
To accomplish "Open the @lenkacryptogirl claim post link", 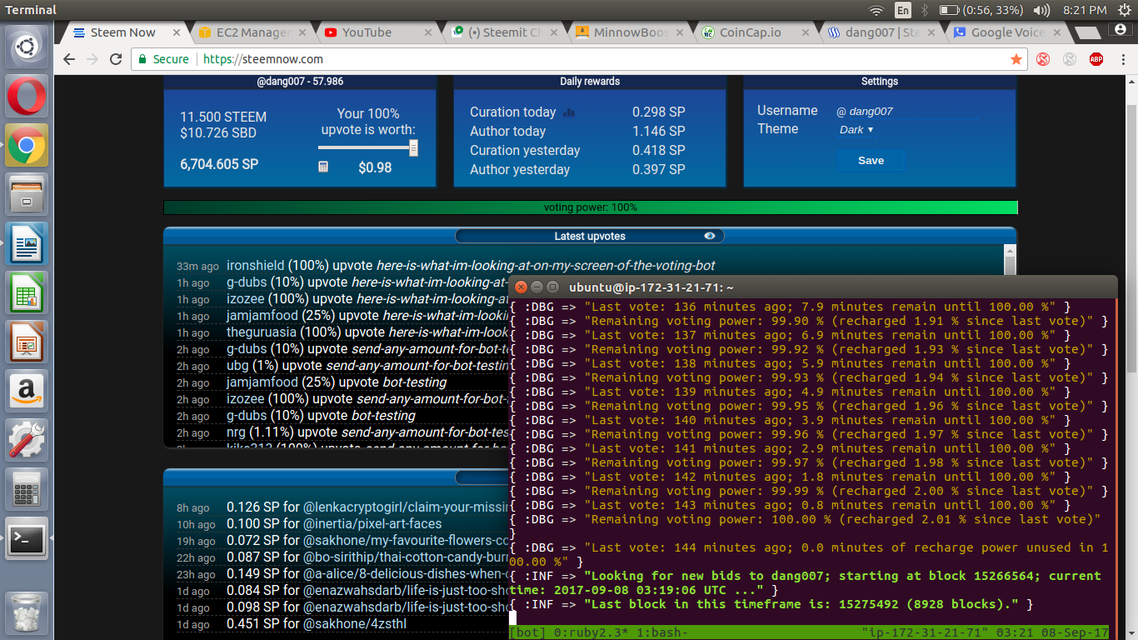I will (x=405, y=507).
